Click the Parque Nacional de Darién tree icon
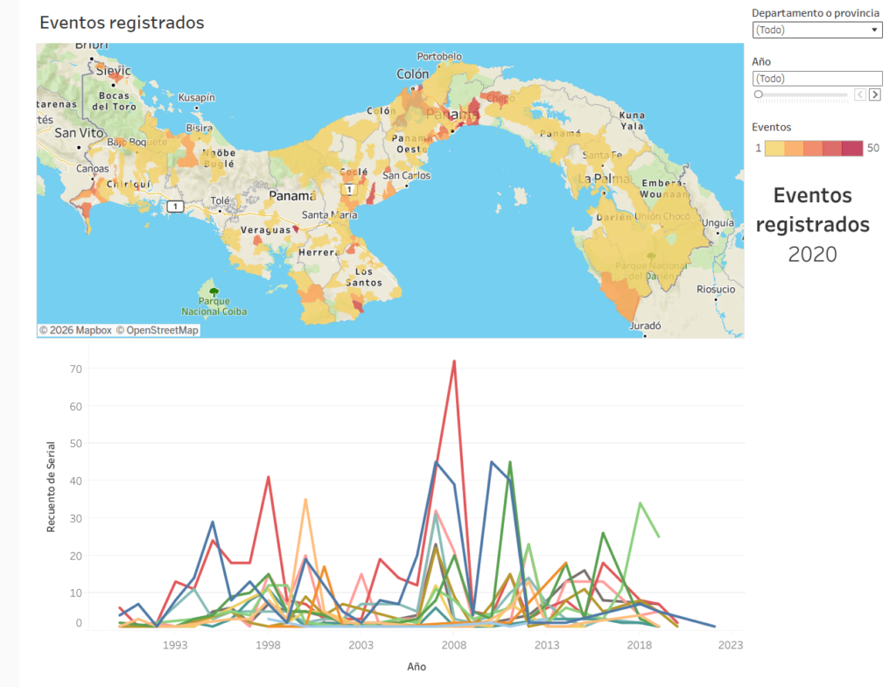This screenshot has width=896, height=687. pyautogui.click(x=651, y=256)
